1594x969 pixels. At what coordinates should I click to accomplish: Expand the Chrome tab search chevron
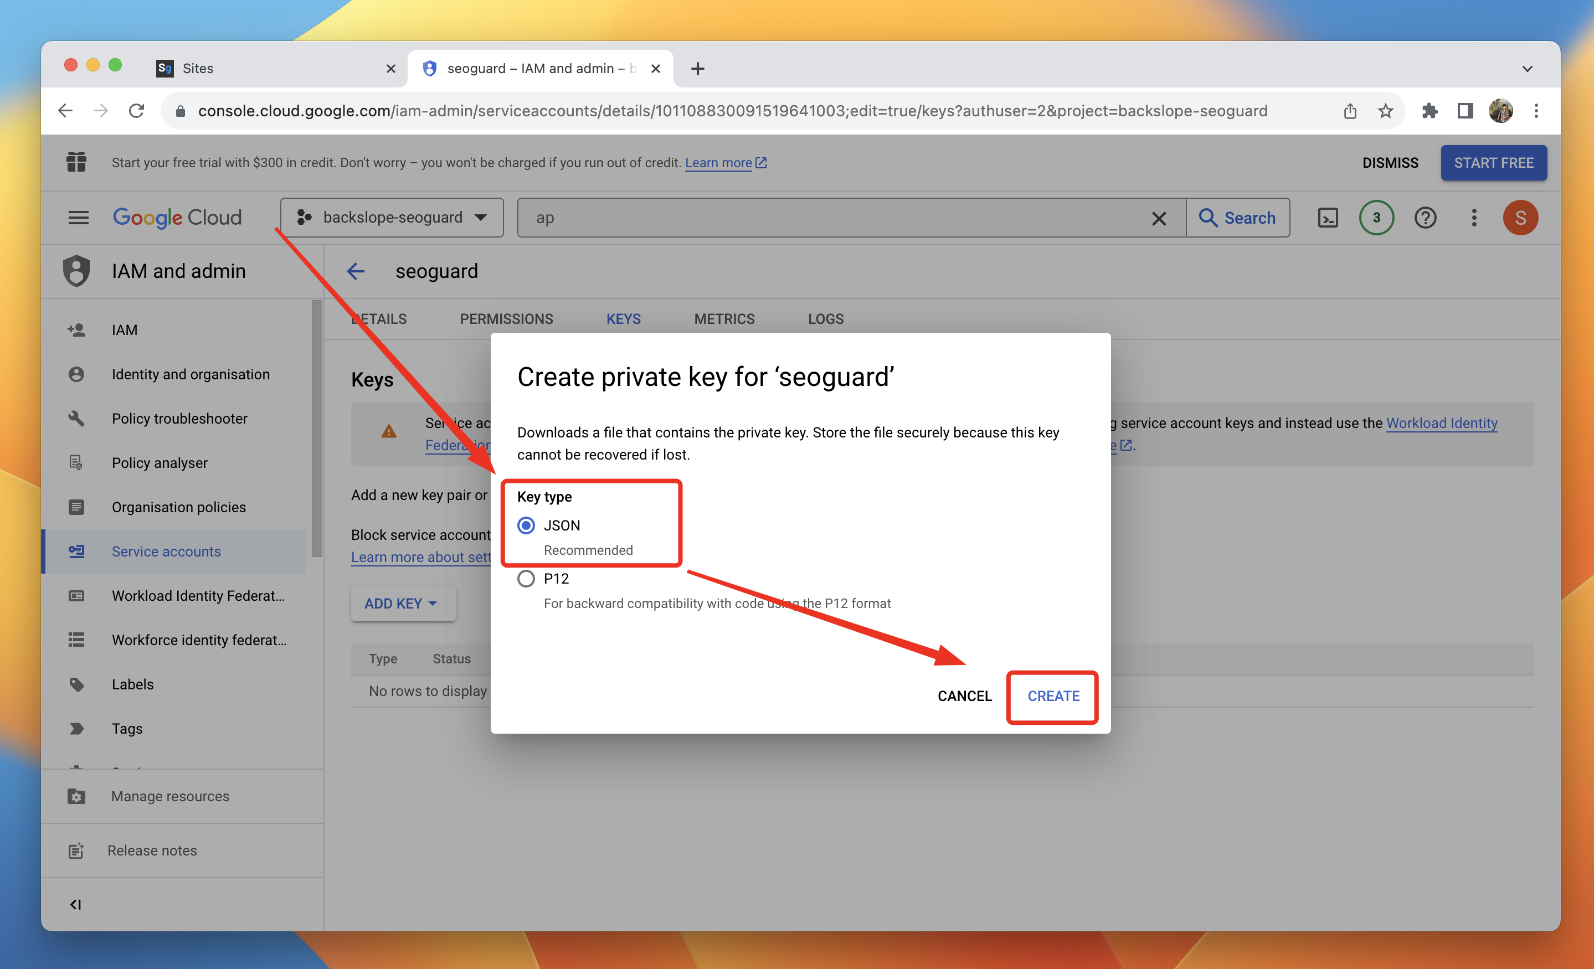1527,69
